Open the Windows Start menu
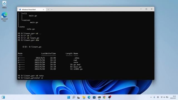The image size is (178, 100). (69, 97)
